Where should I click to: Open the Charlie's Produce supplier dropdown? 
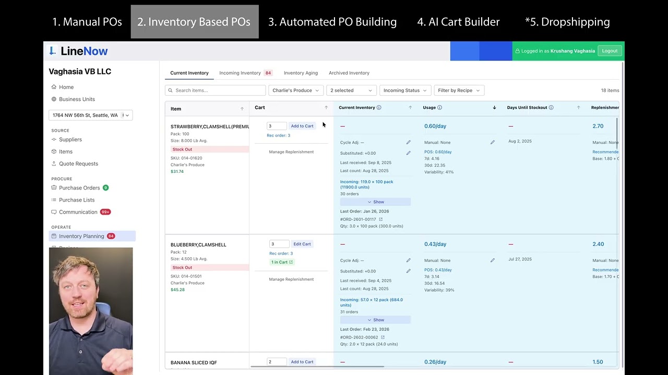(296, 90)
